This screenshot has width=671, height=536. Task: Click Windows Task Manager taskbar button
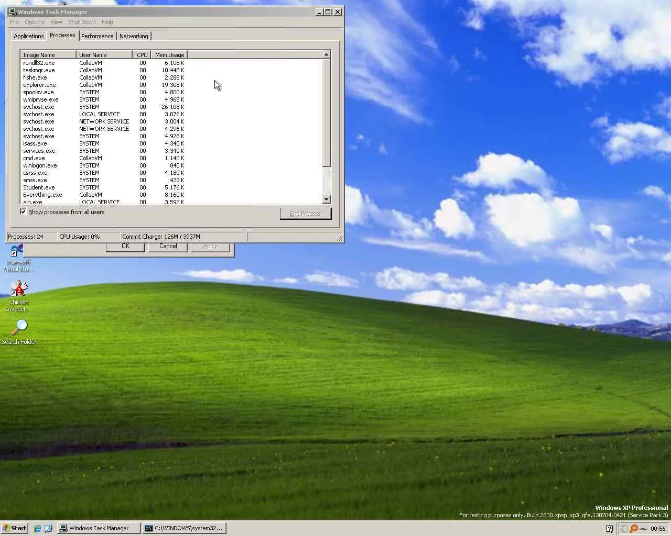coord(99,528)
